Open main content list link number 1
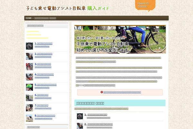193x129 pixels. coord(96,115)
